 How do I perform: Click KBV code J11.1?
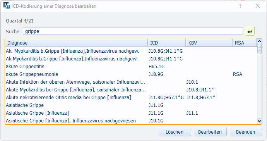(x=192, y=113)
